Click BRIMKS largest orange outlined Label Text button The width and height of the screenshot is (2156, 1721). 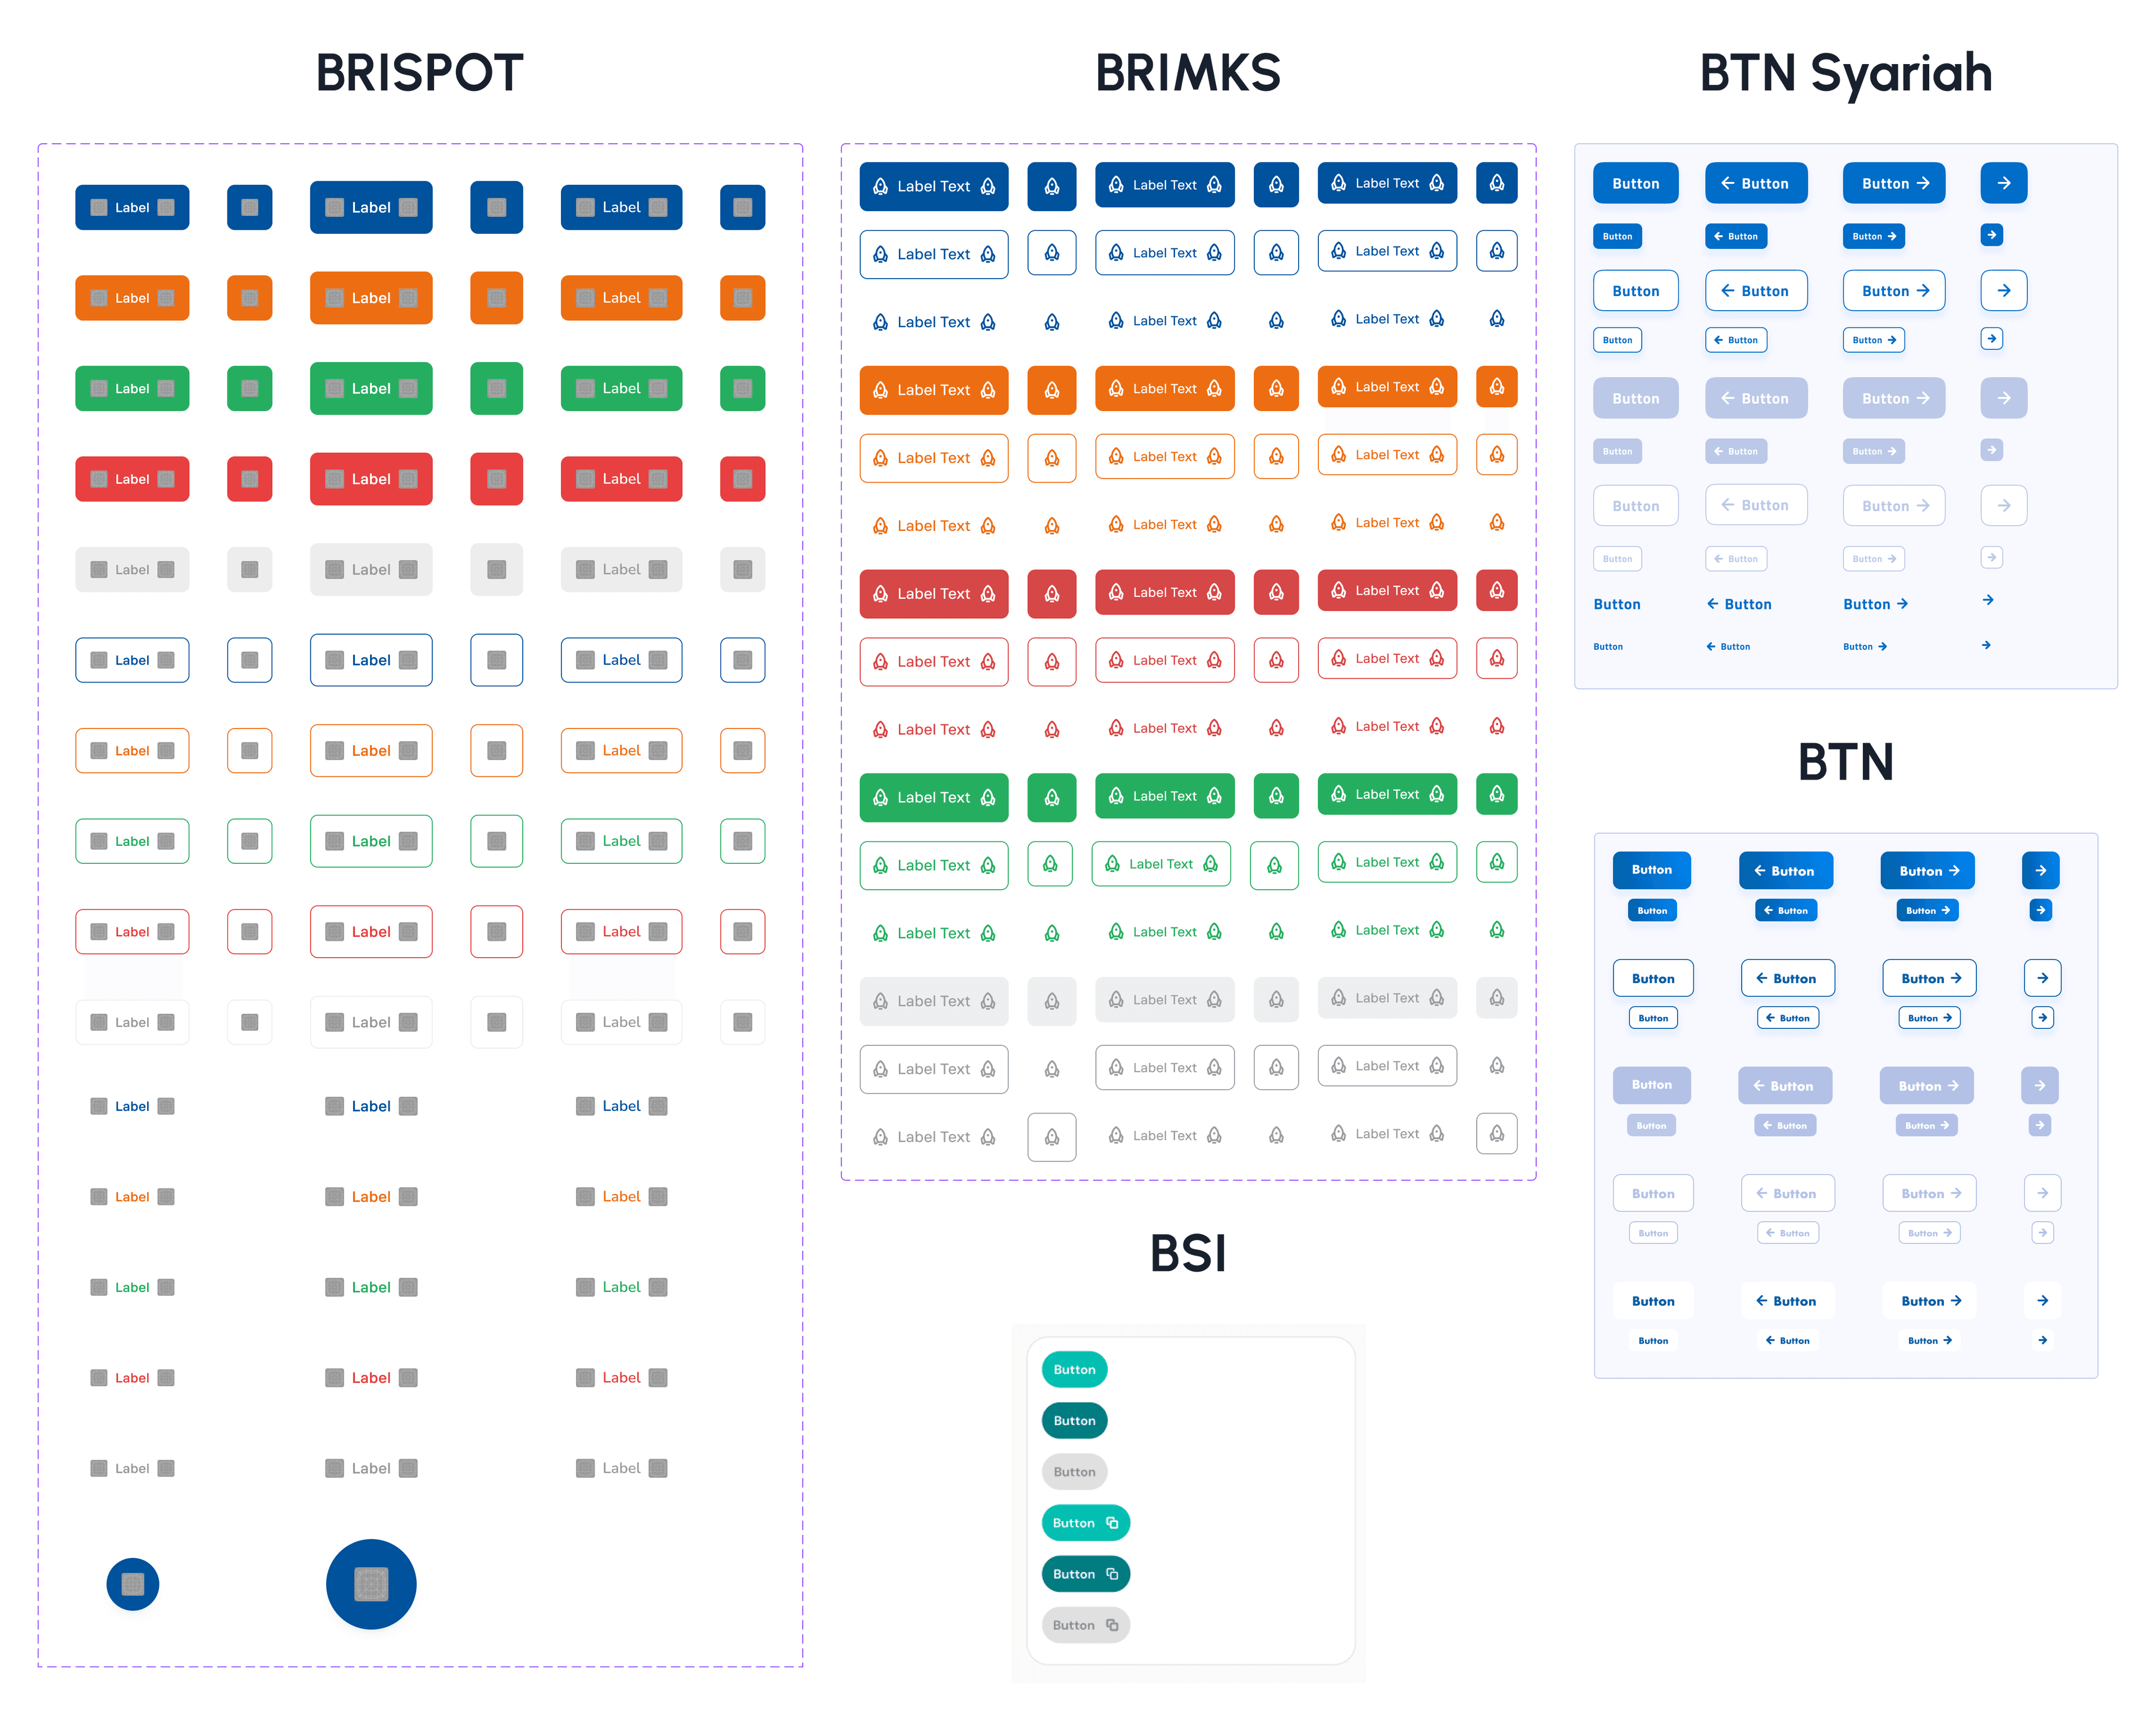pos(933,457)
